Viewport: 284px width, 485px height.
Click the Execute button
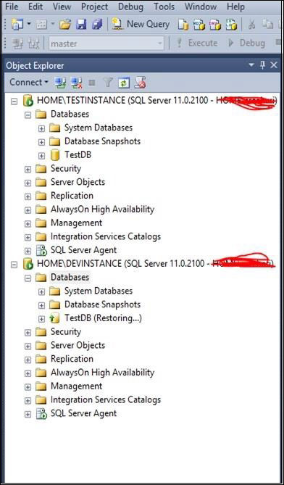[x=196, y=43]
